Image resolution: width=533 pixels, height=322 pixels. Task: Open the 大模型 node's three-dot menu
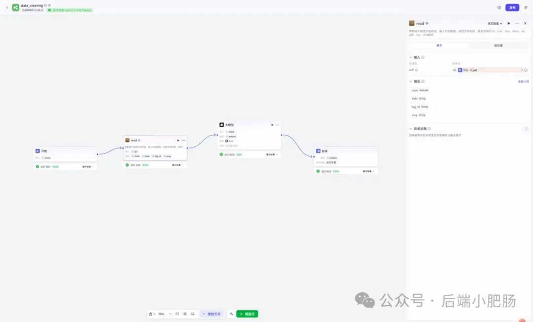[x=277, y=125]
